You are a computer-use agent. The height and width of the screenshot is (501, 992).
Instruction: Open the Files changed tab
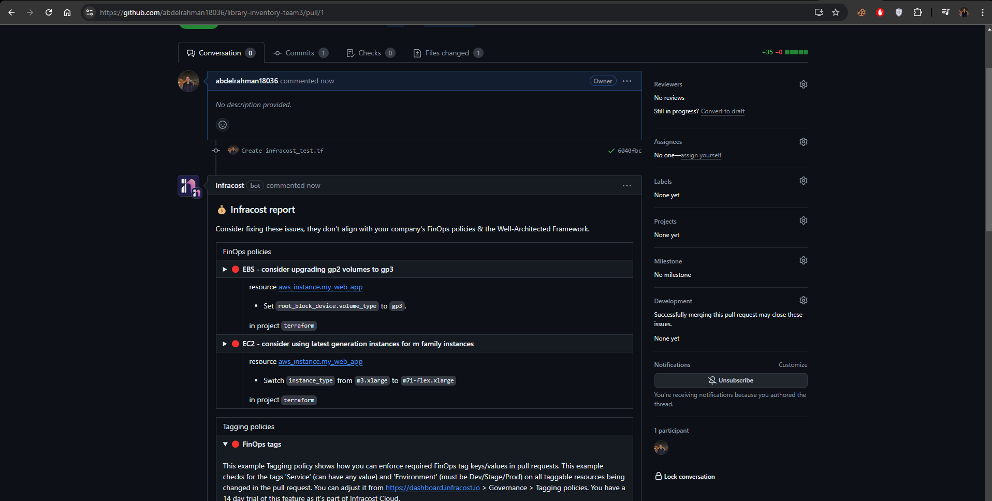pyautogui.click(x=448, y=53)
